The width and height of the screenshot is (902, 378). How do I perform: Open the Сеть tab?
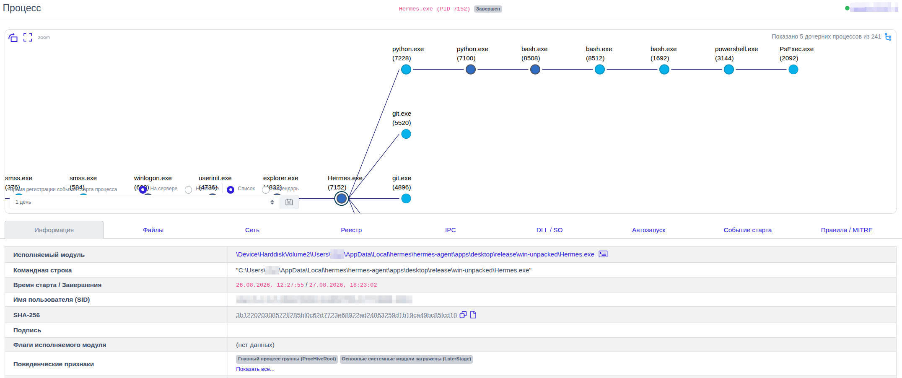tap(252, 230)
